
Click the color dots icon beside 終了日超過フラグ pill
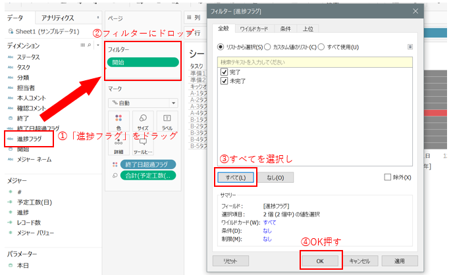[115, 164]
